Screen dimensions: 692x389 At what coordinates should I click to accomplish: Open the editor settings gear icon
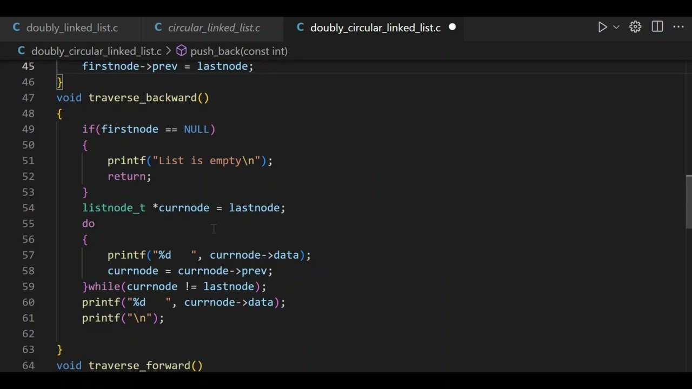[635, 27]
